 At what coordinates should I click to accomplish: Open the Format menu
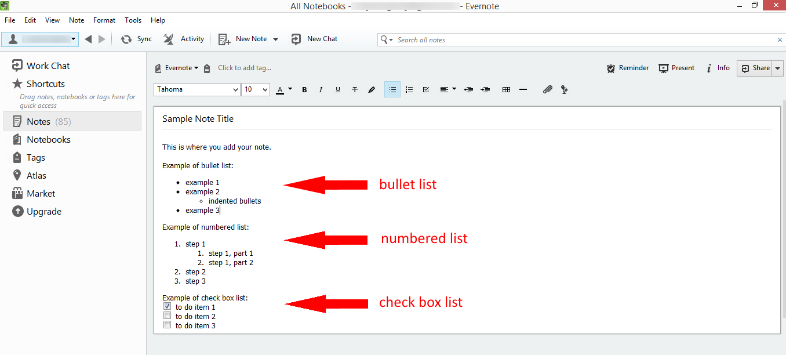pos(104,20)
